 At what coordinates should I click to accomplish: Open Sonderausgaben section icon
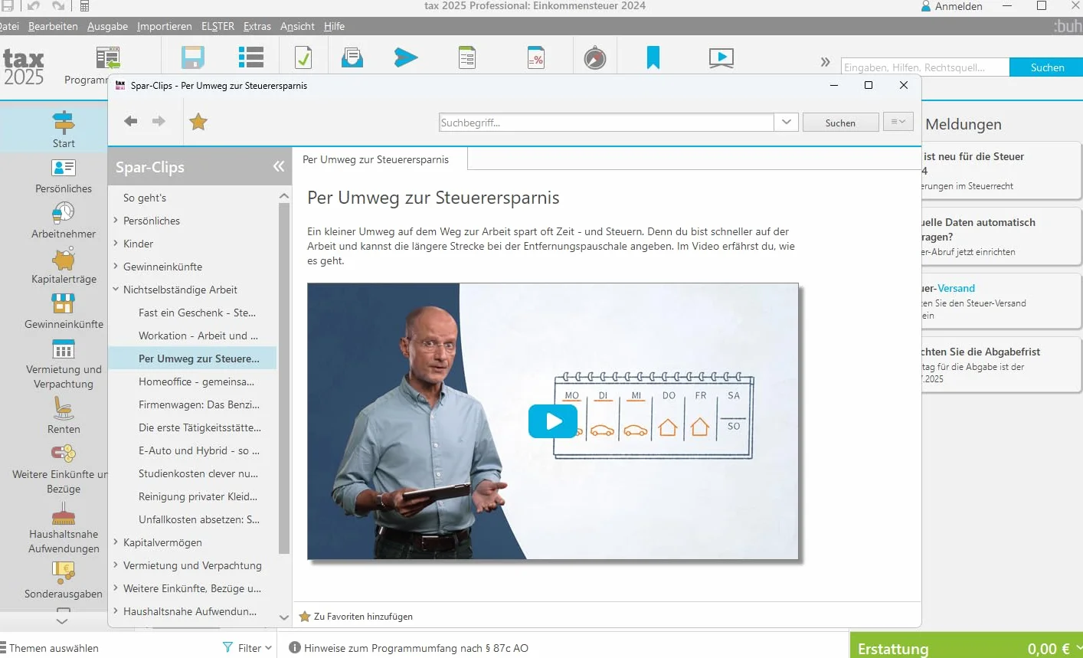click(64, 572)
